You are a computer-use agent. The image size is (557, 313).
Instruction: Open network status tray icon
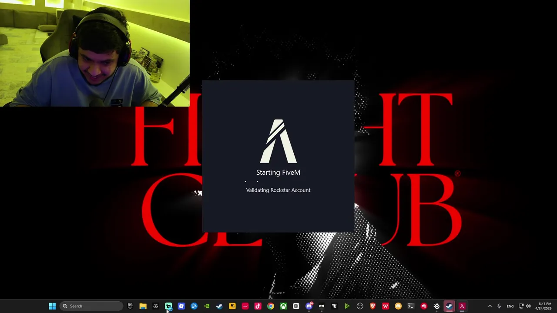pyautogui.click(x=521, y=306)
